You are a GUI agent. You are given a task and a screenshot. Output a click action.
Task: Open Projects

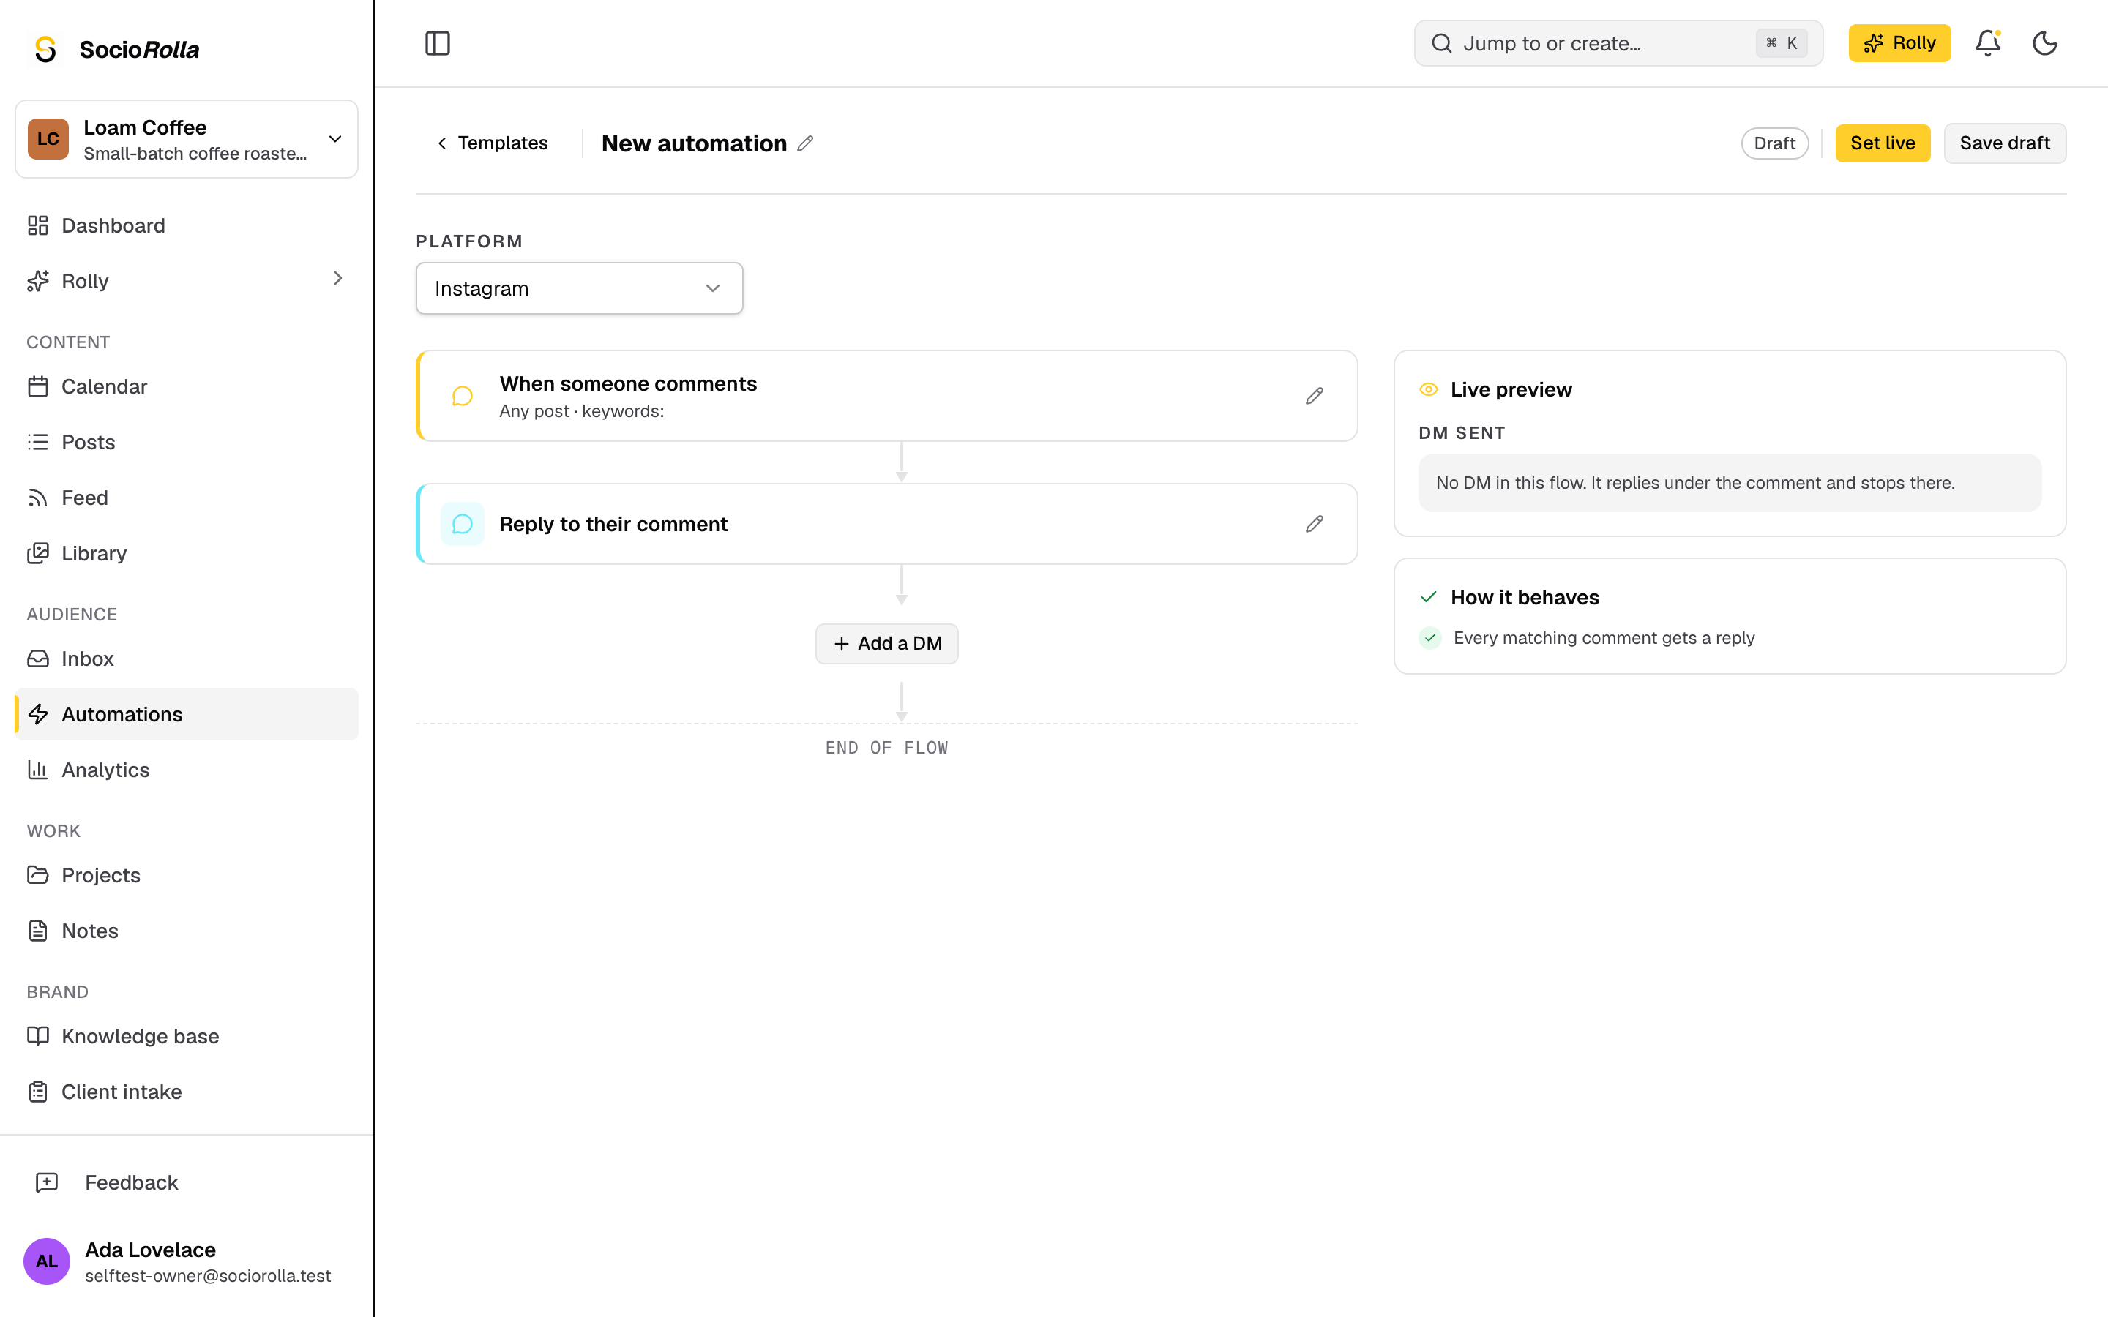tap(187, 875)
